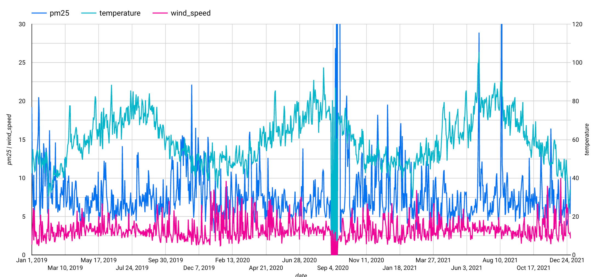The width and height of the screenshot is (595, 277).
Task: Select the Jun 28, 2020 date label
Action: (299, 260)
